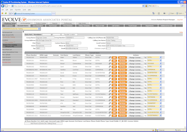Click the Email input field

[x=76, y=48]
